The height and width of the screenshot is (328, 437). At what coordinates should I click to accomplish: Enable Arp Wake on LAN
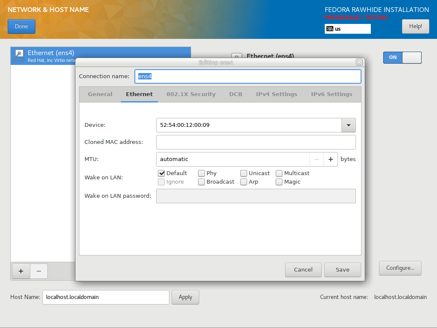tap(244, 182)
